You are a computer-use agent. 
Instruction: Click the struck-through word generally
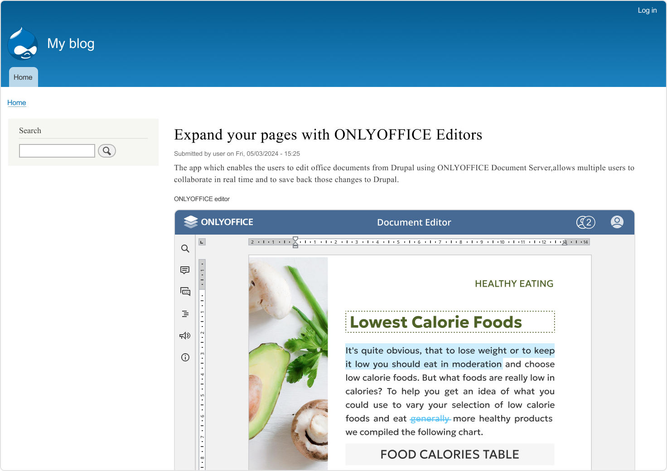coord(430,418)
